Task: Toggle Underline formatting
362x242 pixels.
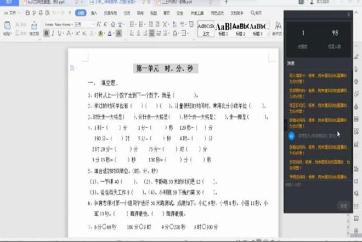Action: click(60, 33)
